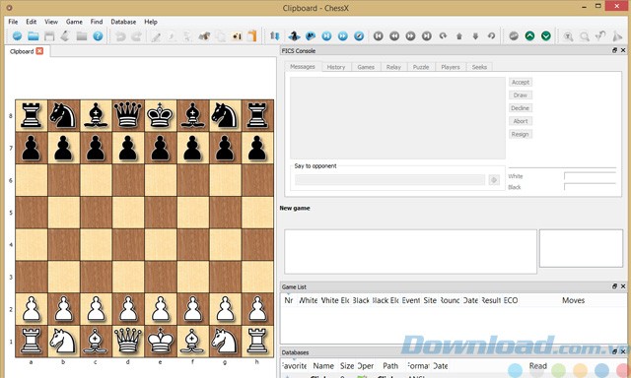Click the blue circle slash icon
The width and height of the screenshot is (631, 378).
tap(359, 36)
